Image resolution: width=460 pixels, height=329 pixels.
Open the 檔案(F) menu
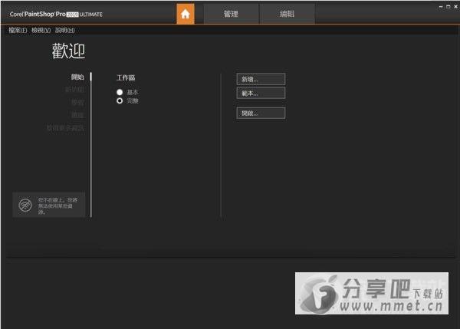pos(18,30)
